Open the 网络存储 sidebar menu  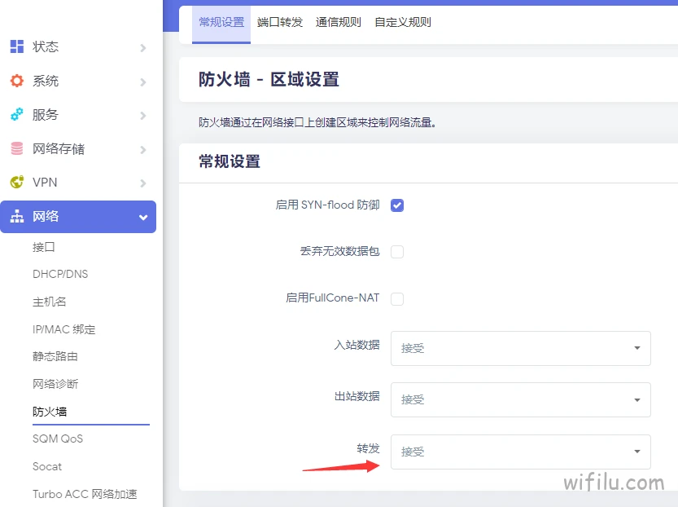(78, 149)
